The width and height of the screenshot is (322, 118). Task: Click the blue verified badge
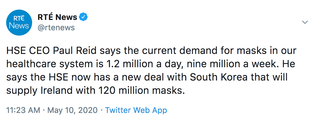(x=83, y=17)
